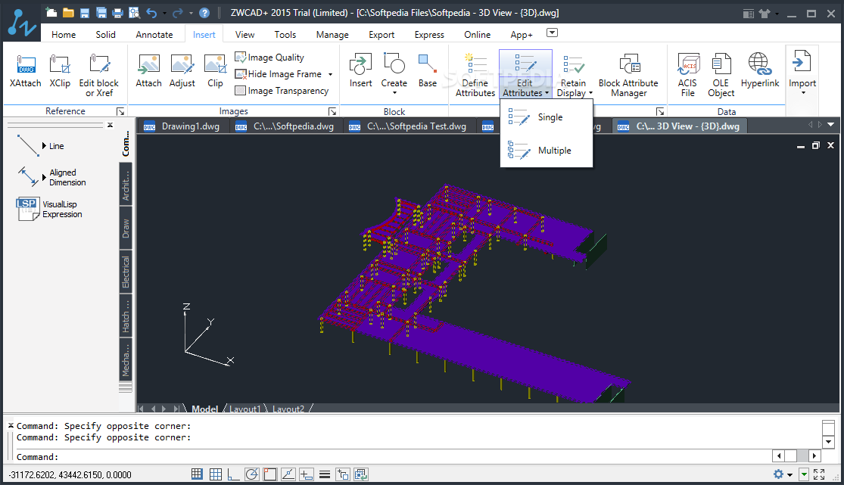844x485 pixels.
Task: Expand Hide Image Frame dropdown arrow
Action: click(331, 74)
